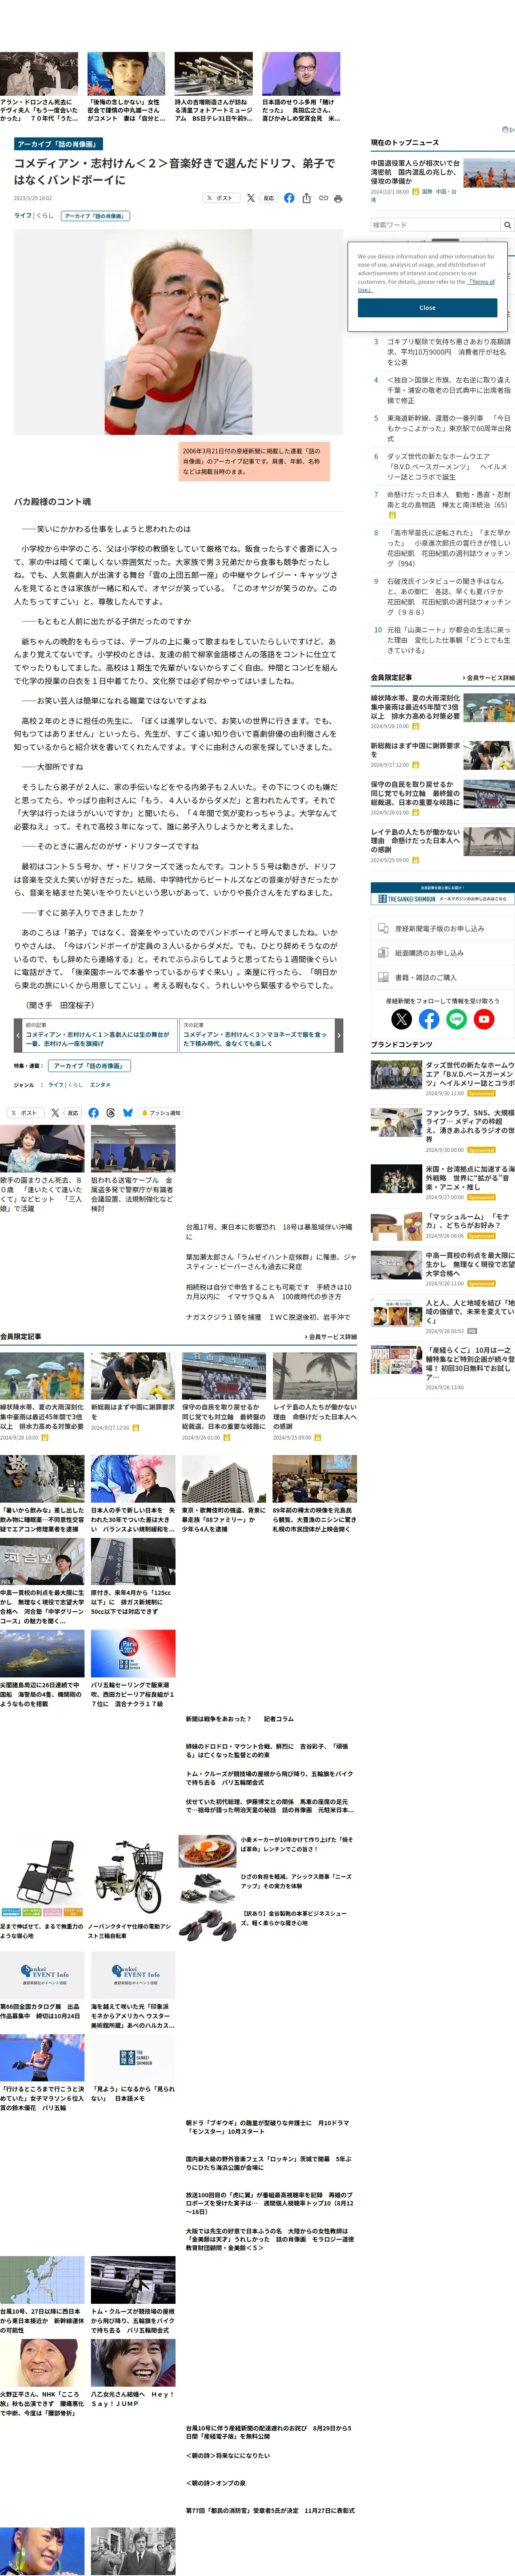Open the share/upload icon near the headline
Viewport: 515px width, 2576px height.
tap(306, 198)
